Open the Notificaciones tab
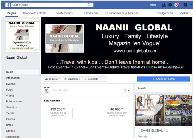 click(x=64, y=13)
